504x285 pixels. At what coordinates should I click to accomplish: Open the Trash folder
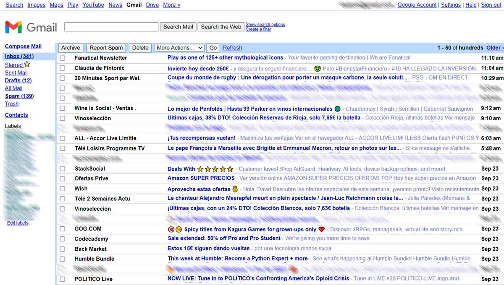click(12, 104)
